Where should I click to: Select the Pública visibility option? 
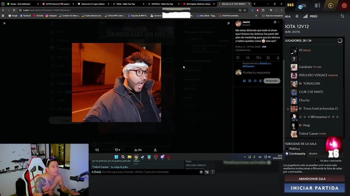[287, 149]
